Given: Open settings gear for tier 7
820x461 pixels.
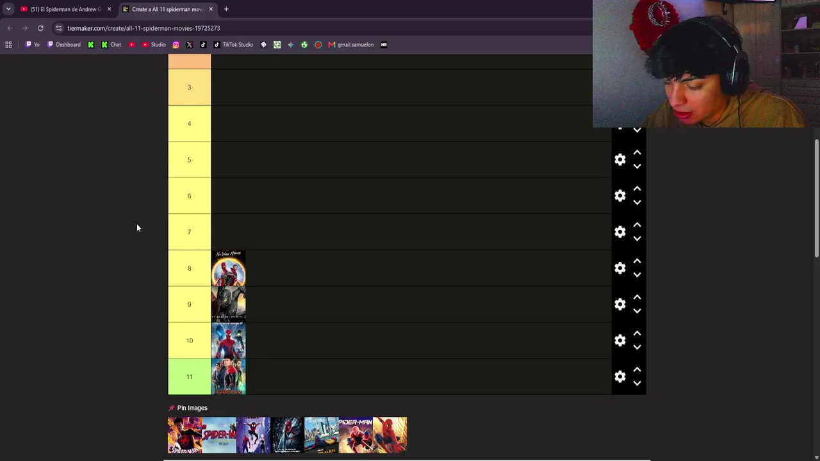Looking at the screenshot, I should [619, 232].
